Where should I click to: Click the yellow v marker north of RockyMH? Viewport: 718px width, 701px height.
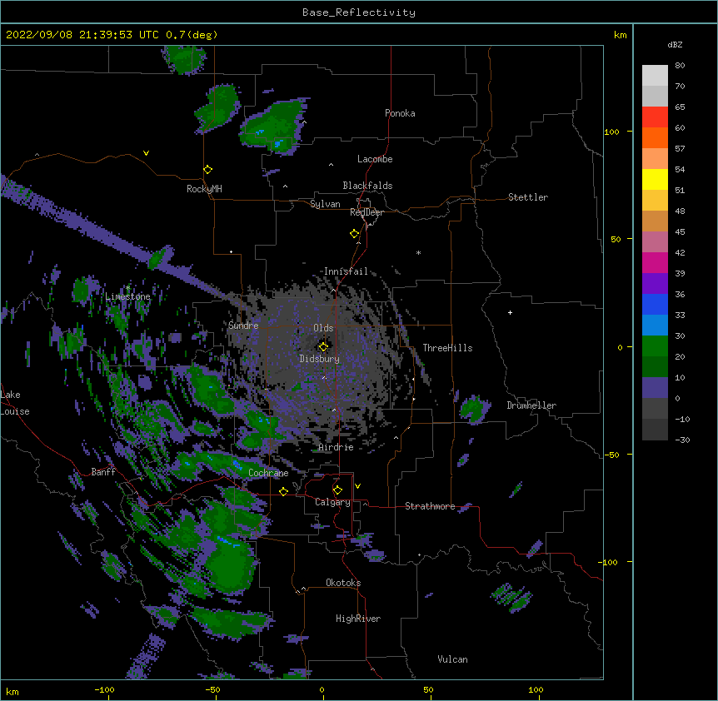(x=146, y=153)
